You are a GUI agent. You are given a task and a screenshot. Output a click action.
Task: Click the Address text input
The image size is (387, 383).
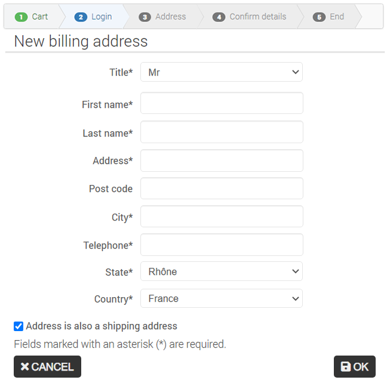pyautogui.click(x=222, y=160)
